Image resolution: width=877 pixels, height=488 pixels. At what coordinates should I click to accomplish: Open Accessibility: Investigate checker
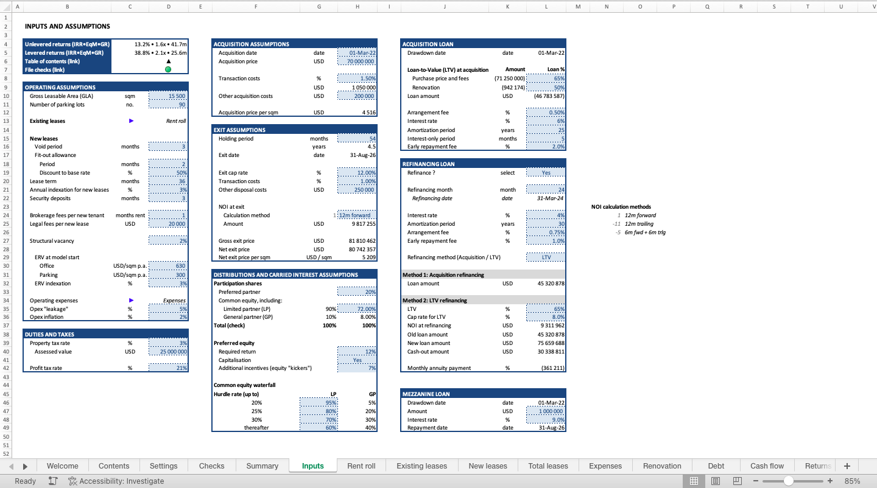click(116, 481)
